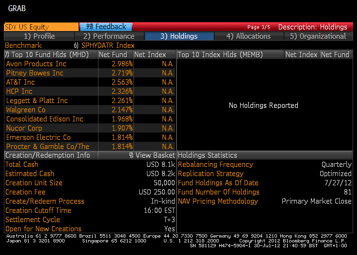Click the Total Cash label

pyautogui.click(x=22, y=165)
